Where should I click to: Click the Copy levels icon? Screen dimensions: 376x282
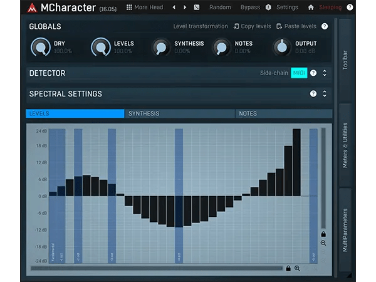pos(236,26)
